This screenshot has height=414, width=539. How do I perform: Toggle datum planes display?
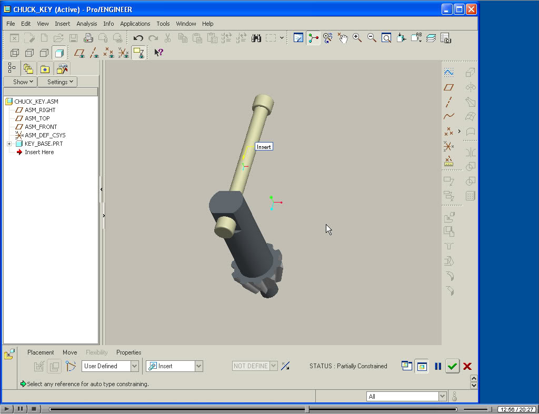79,53
